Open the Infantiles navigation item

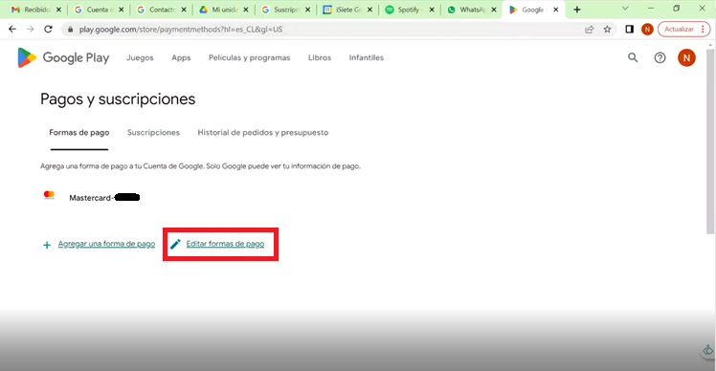point(367,58)
